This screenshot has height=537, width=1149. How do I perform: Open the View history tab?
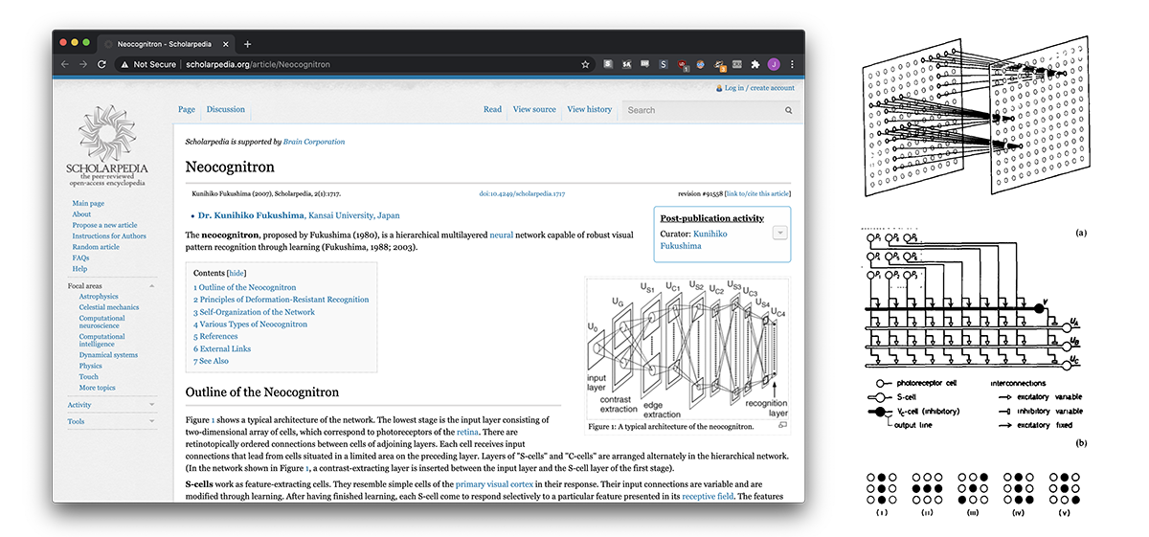pyautogui.click(x=589, y=109)
